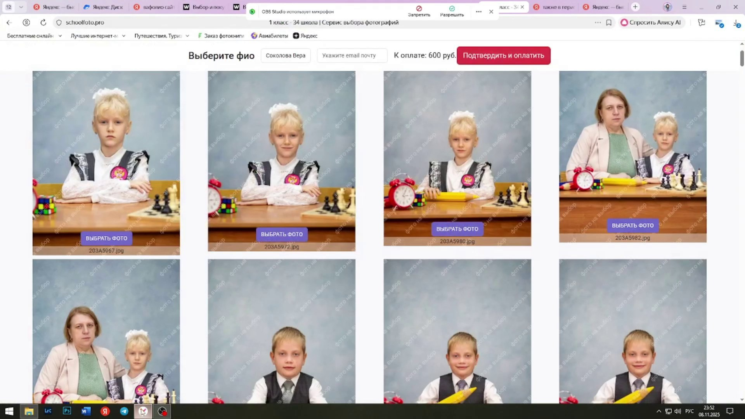Image resolution: width=745 pixels, height=419 pixels.
Task: Allow OBS Studio microphone access via Разрешить
Action: point(451,12)
